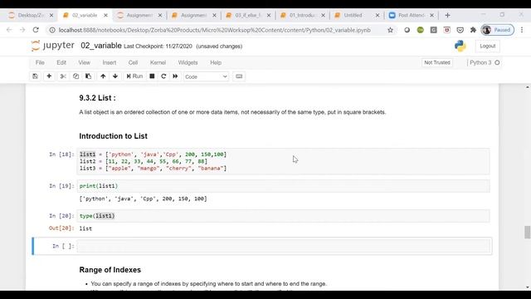Click the Range of Indexes heading
Screen dimensions: 531x299
click(x=110, y=270)
